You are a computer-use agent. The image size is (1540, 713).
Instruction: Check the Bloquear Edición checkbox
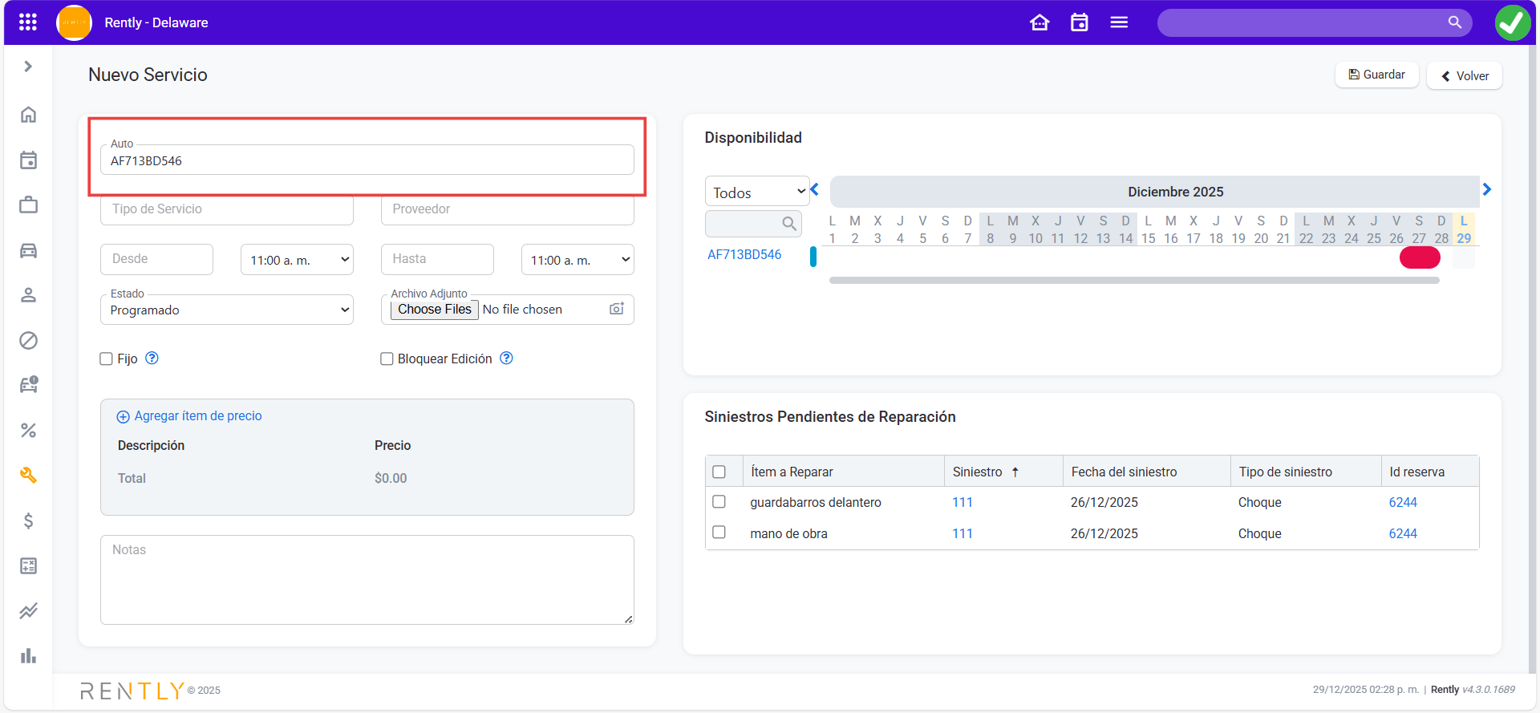(387, 359)
